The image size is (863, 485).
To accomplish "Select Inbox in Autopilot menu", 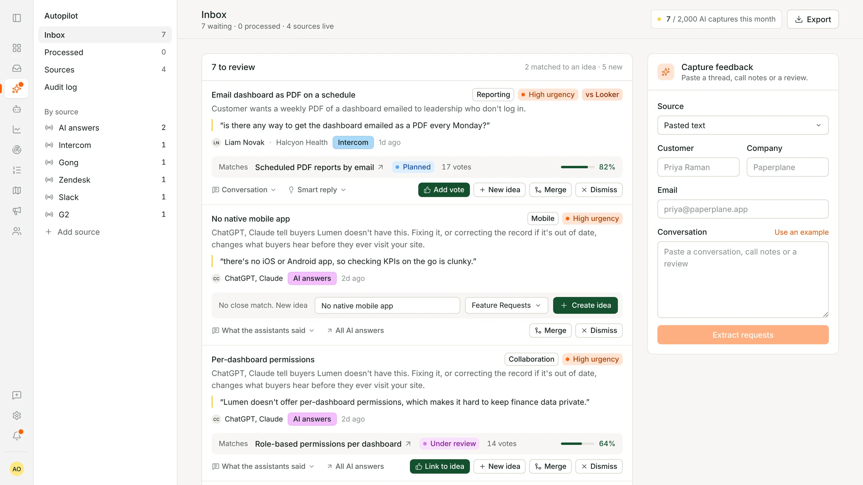I will point(105,34).
